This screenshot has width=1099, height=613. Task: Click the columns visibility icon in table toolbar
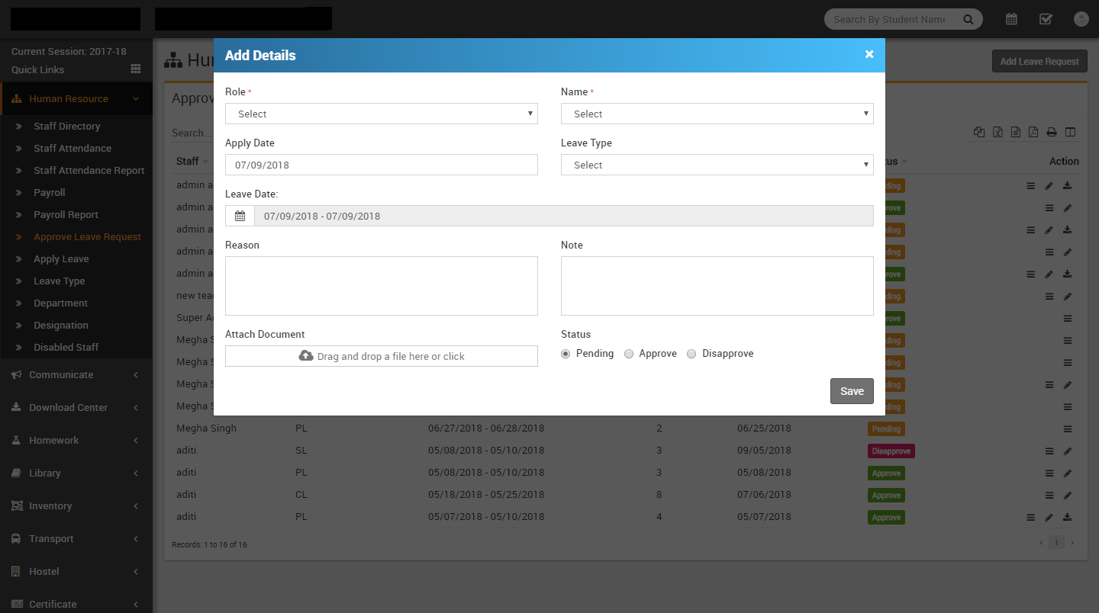coord(1071,132)
